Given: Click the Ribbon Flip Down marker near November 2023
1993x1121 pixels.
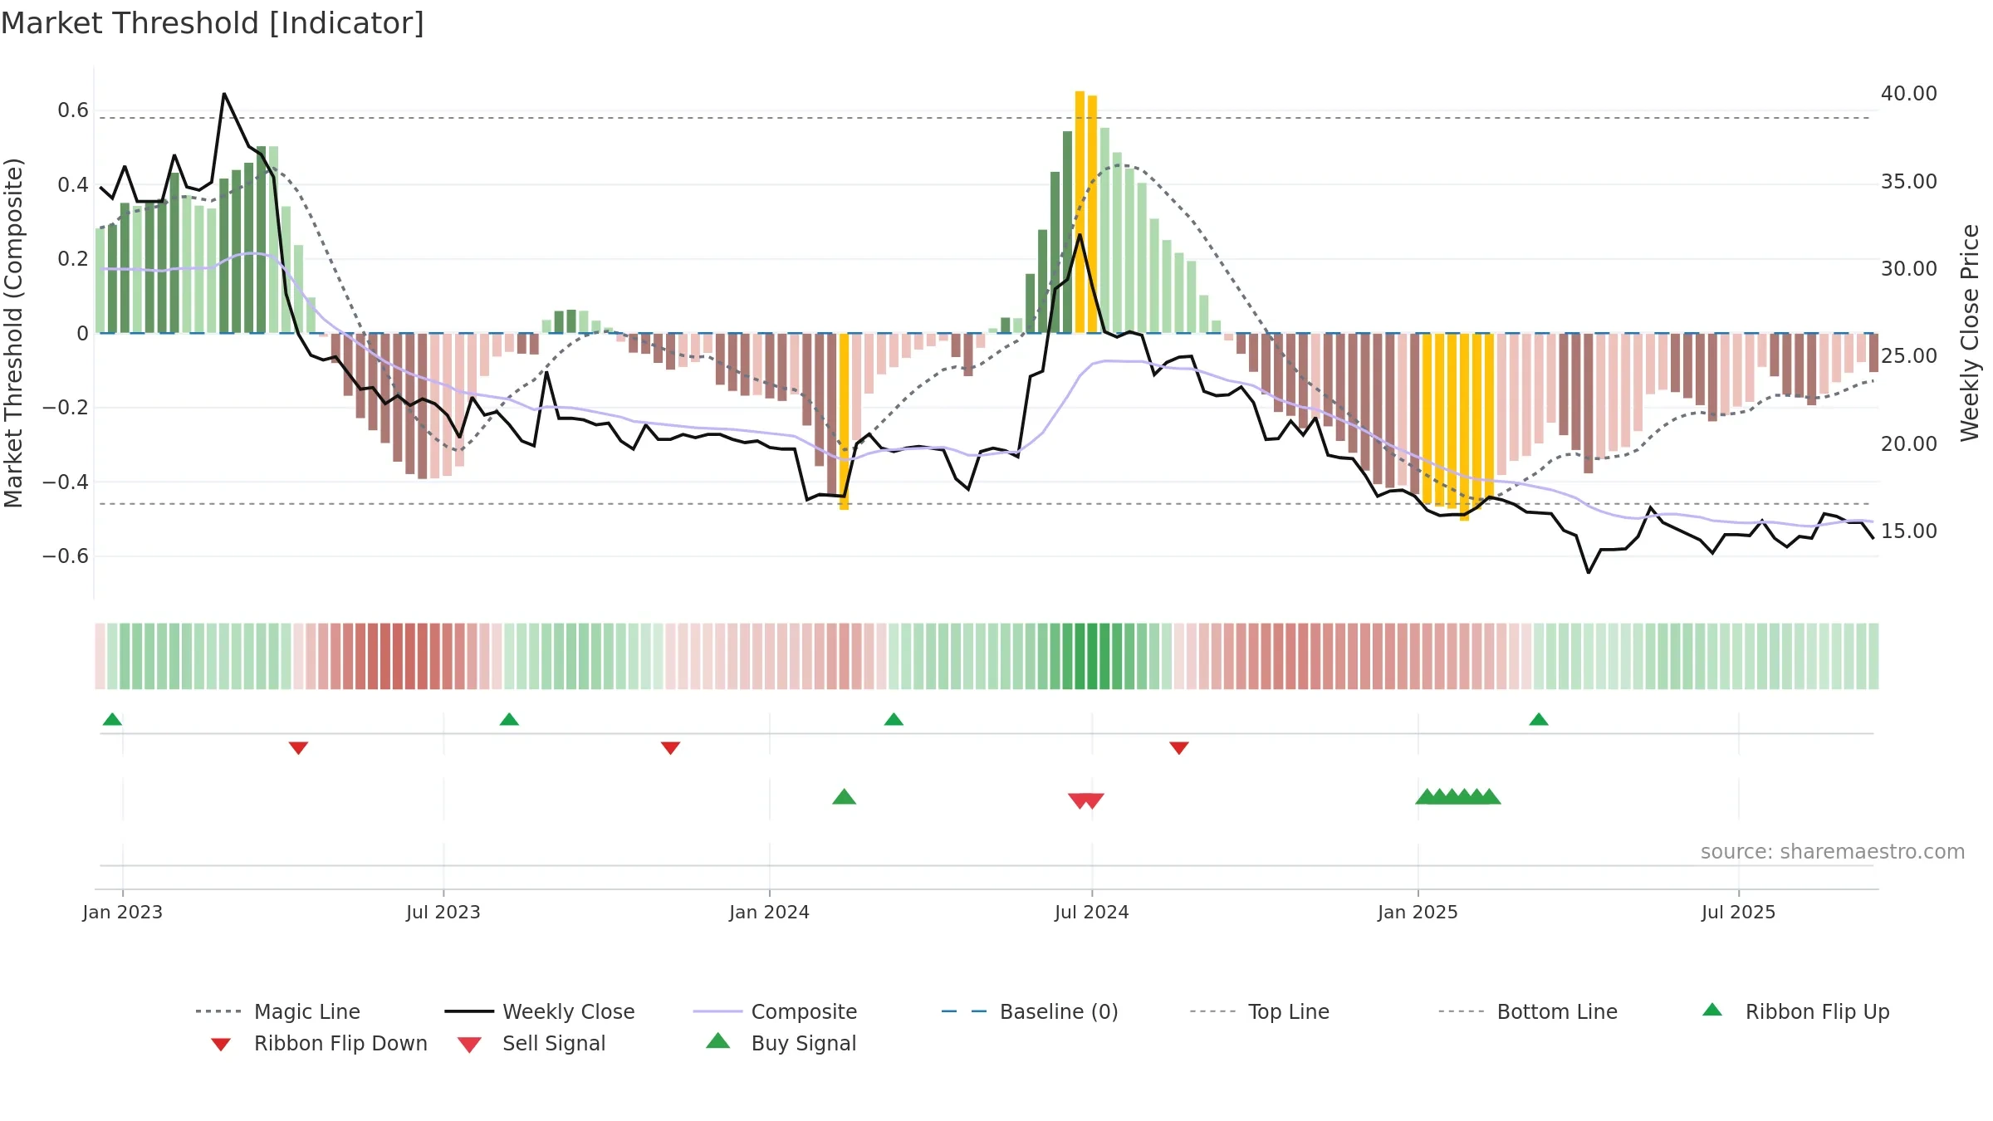Looking at the screenshot, I should point(670,748).
